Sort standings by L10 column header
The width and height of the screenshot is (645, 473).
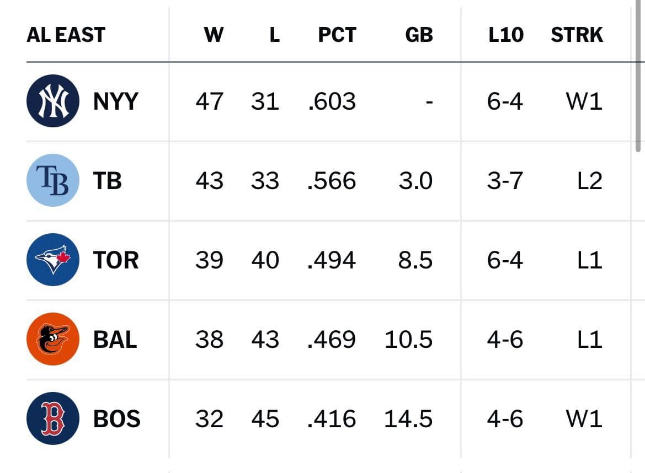point(506,35)
